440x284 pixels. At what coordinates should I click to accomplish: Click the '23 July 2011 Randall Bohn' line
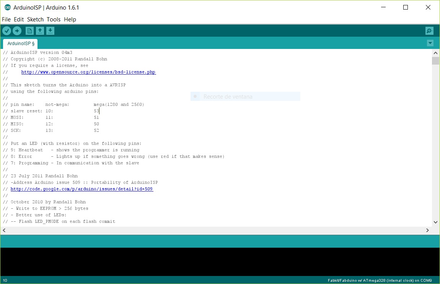click(x=40, y=176)
